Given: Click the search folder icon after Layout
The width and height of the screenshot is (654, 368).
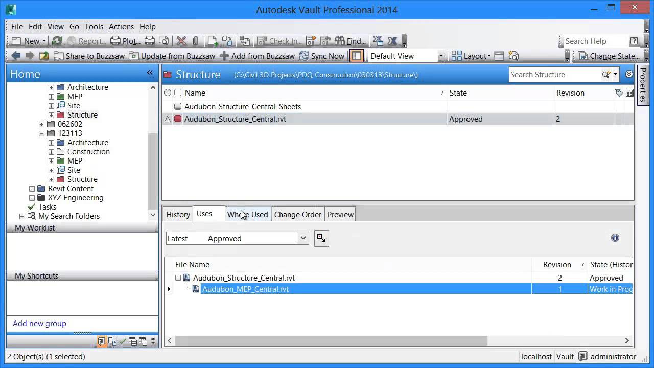Looking at the screenshot, I should [x=513, y=56].
